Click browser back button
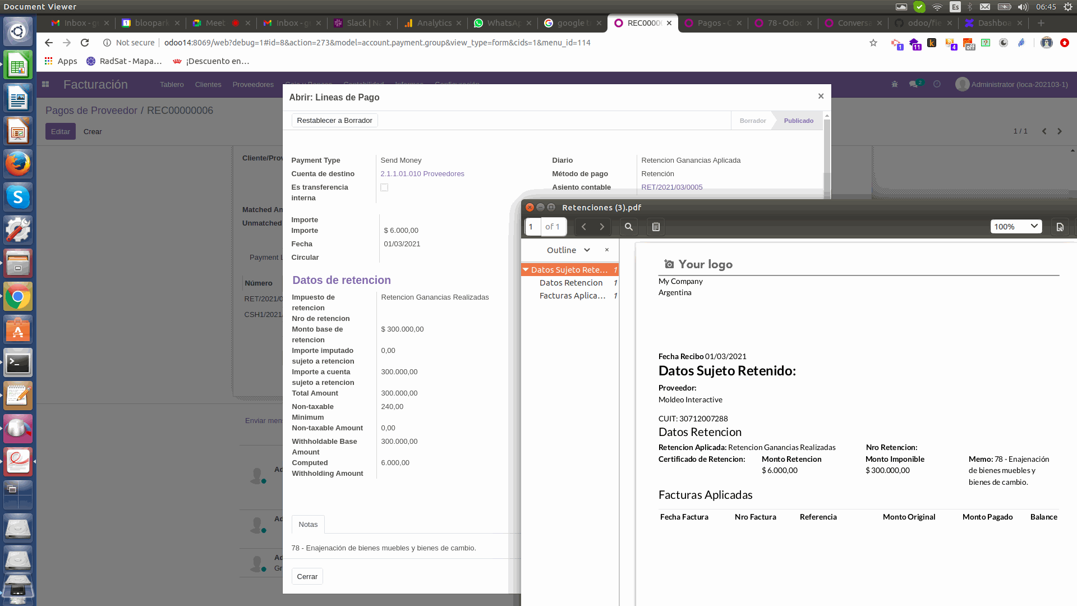This screenshot has height=606, width=1077. (49, 43)
